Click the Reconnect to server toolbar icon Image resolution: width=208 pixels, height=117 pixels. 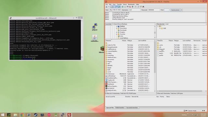(x=132, y=7)
